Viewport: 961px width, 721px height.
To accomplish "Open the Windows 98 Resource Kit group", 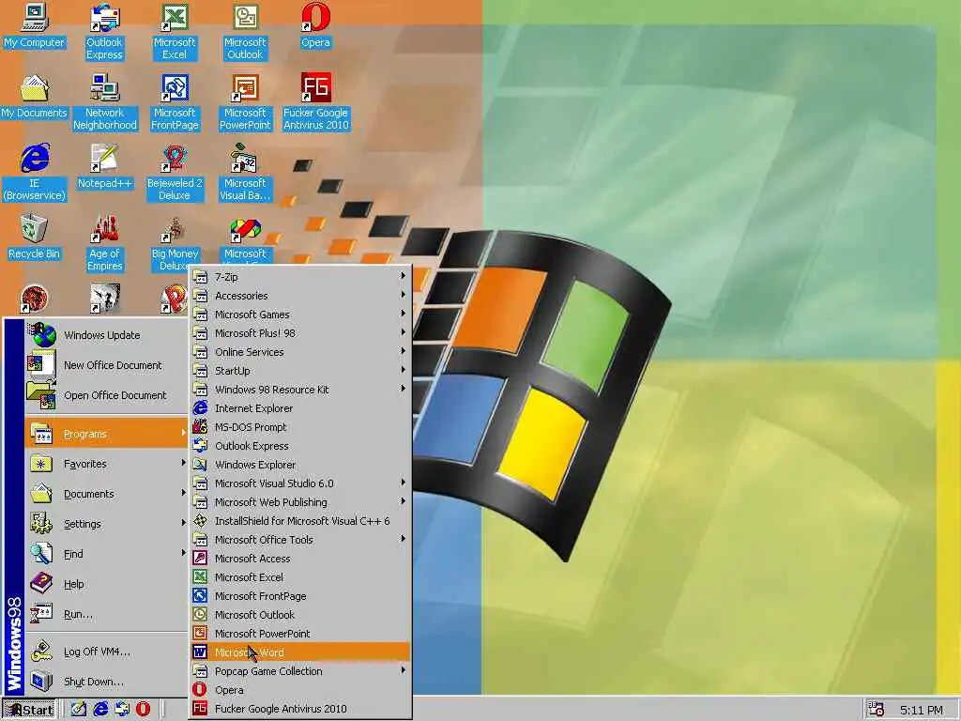I will click(300, 390).
